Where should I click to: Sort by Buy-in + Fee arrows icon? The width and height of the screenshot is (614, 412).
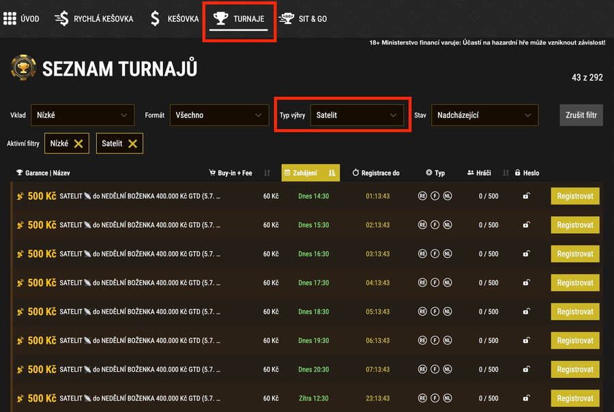(x=267, y=173)
